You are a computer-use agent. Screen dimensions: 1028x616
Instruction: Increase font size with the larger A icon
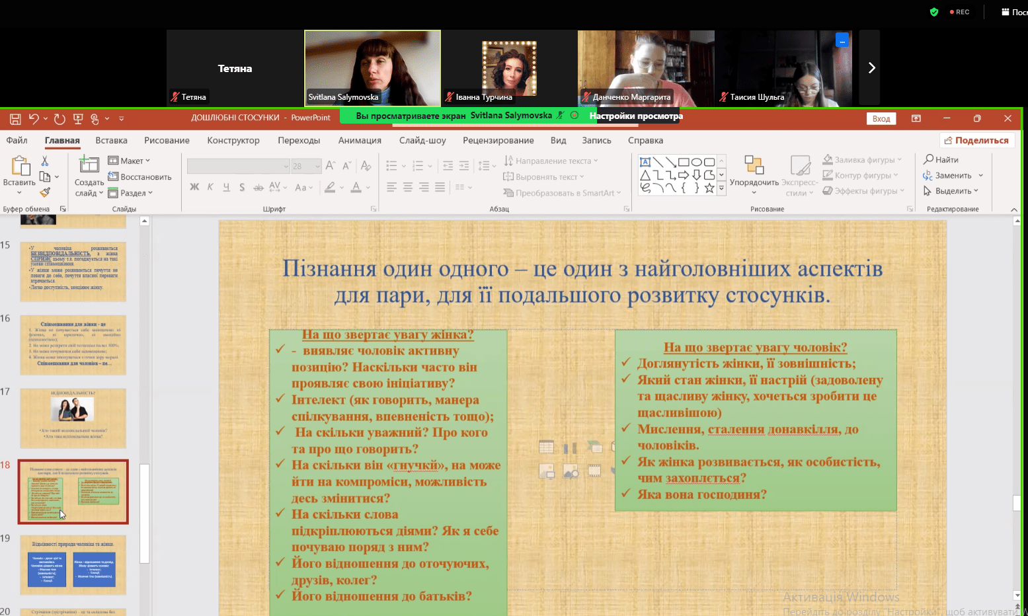[x=331, y=166]
